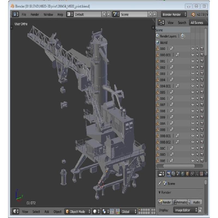Click the pin icon beside Scene
Viewport: 218px width, 218px height.
coord(159,184)
